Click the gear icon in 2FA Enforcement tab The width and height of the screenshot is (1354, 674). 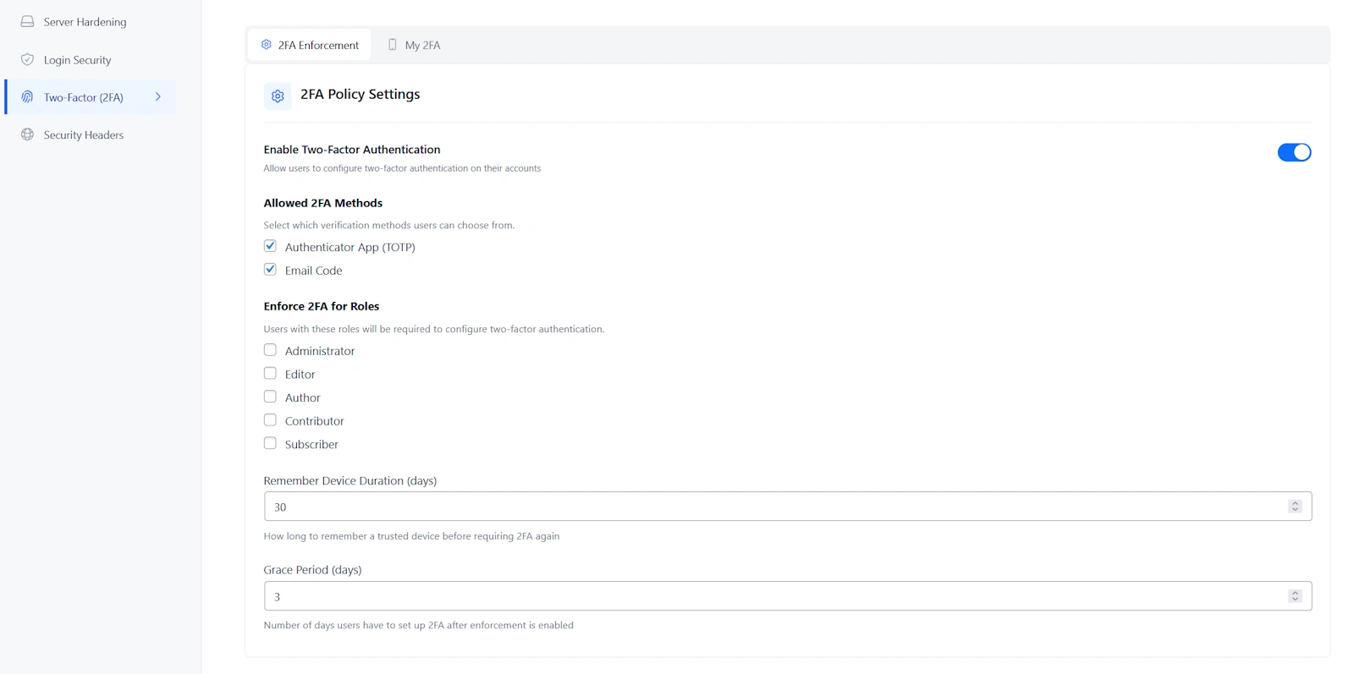[x=267, y=45]
